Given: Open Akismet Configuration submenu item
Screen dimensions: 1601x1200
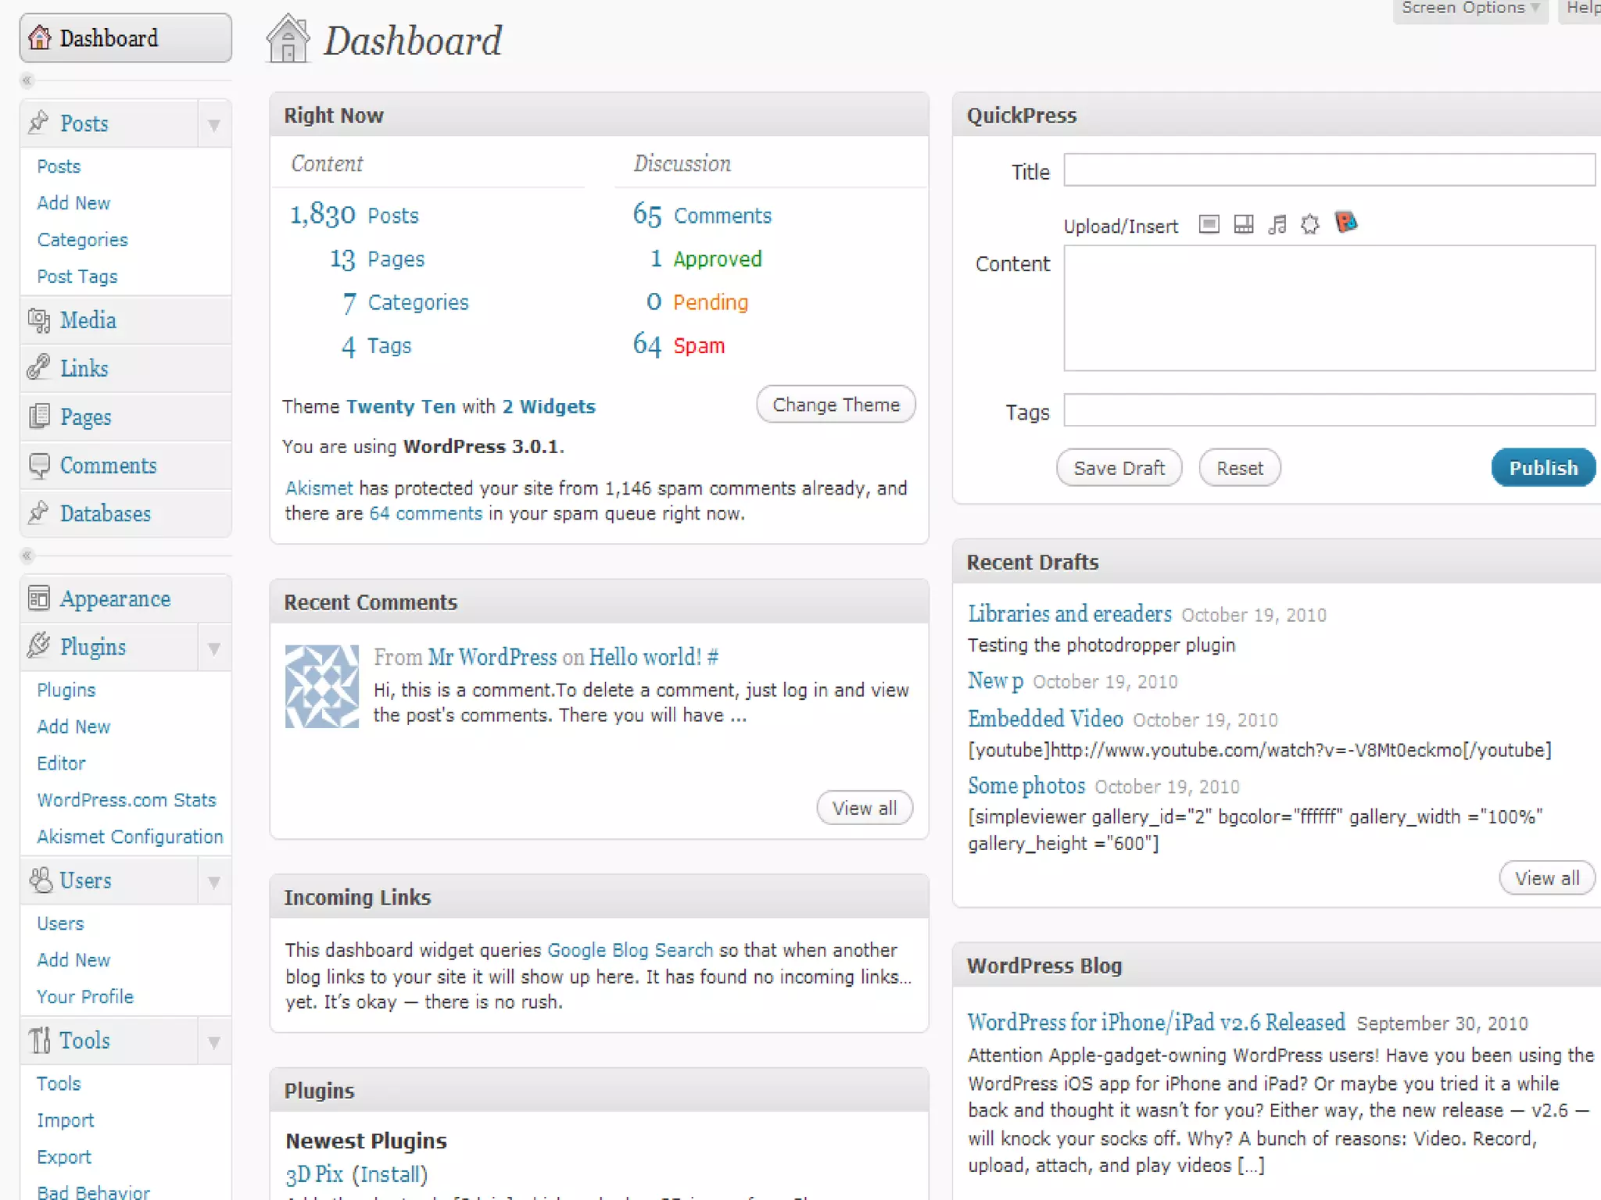Looking at the screenshot, I should pyautogui.click(x=130, y=837).
